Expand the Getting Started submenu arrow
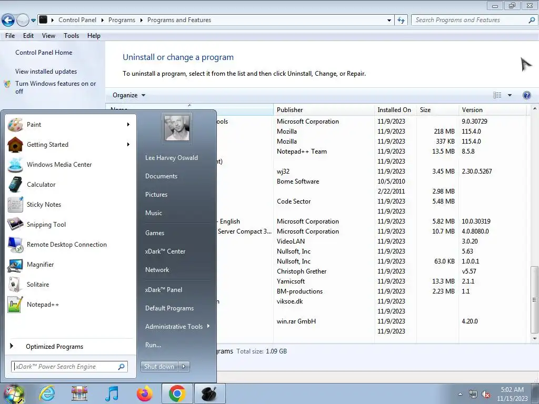Image resolution: width=539 pixels, height=404 pixels. [x=128, y=145]
